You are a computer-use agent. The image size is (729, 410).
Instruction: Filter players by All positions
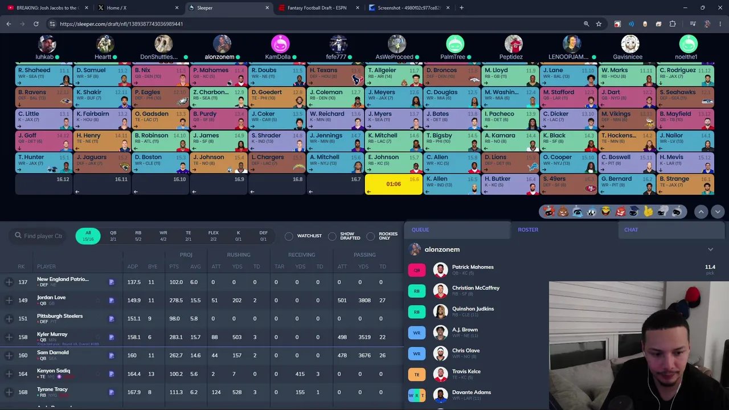[x=88, y=236]
